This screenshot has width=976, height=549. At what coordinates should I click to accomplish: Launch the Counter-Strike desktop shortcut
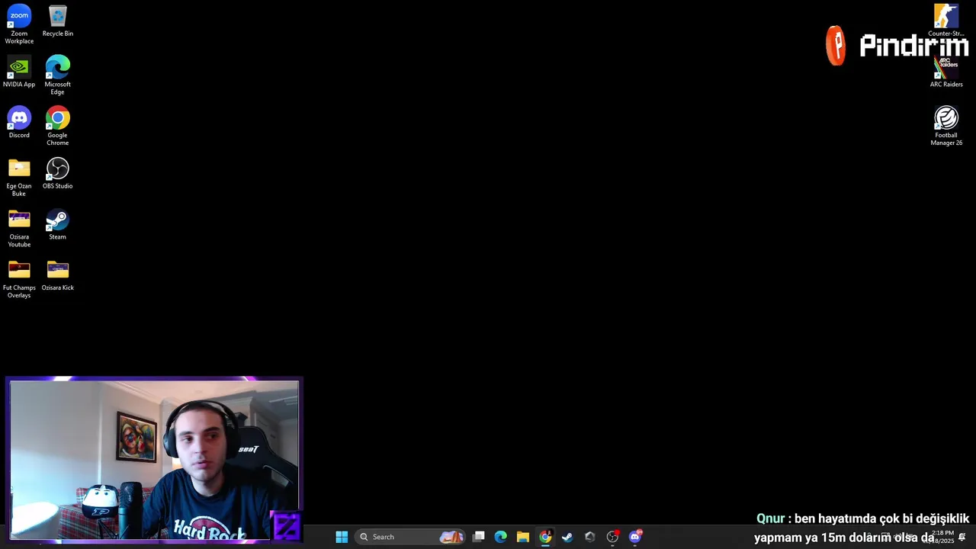point(946,21)
